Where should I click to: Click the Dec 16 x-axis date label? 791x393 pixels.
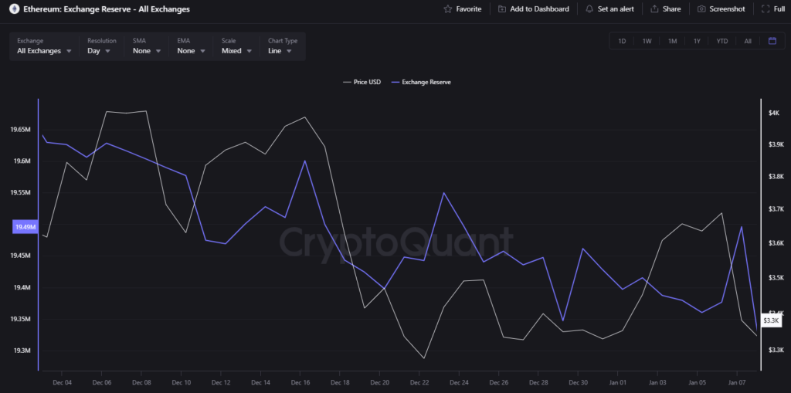point(300,382)
